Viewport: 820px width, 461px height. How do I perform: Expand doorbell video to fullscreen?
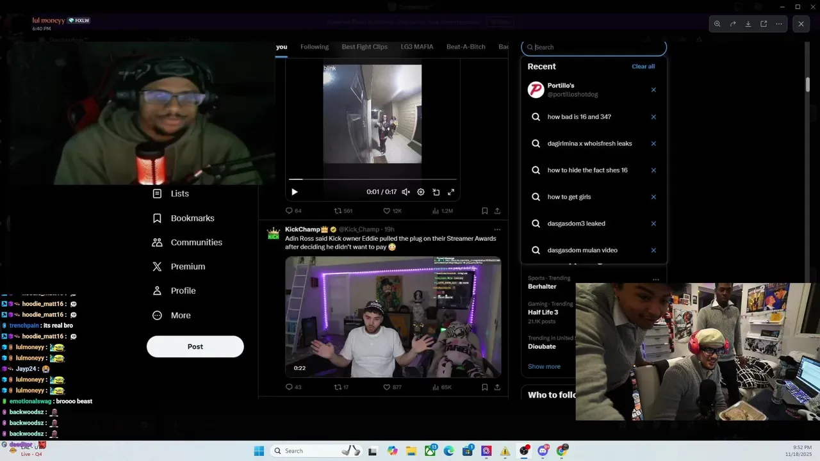click(x=451, y=192)
